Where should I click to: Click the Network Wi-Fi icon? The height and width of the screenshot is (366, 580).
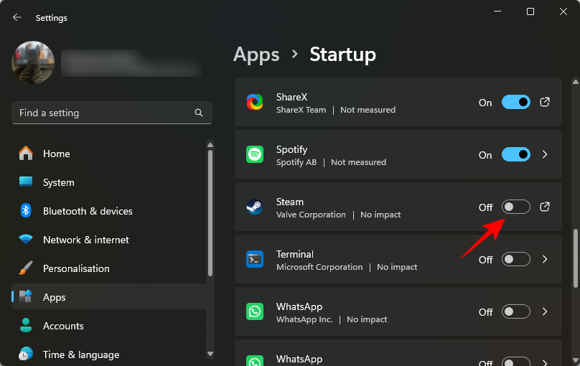[26, 239]
